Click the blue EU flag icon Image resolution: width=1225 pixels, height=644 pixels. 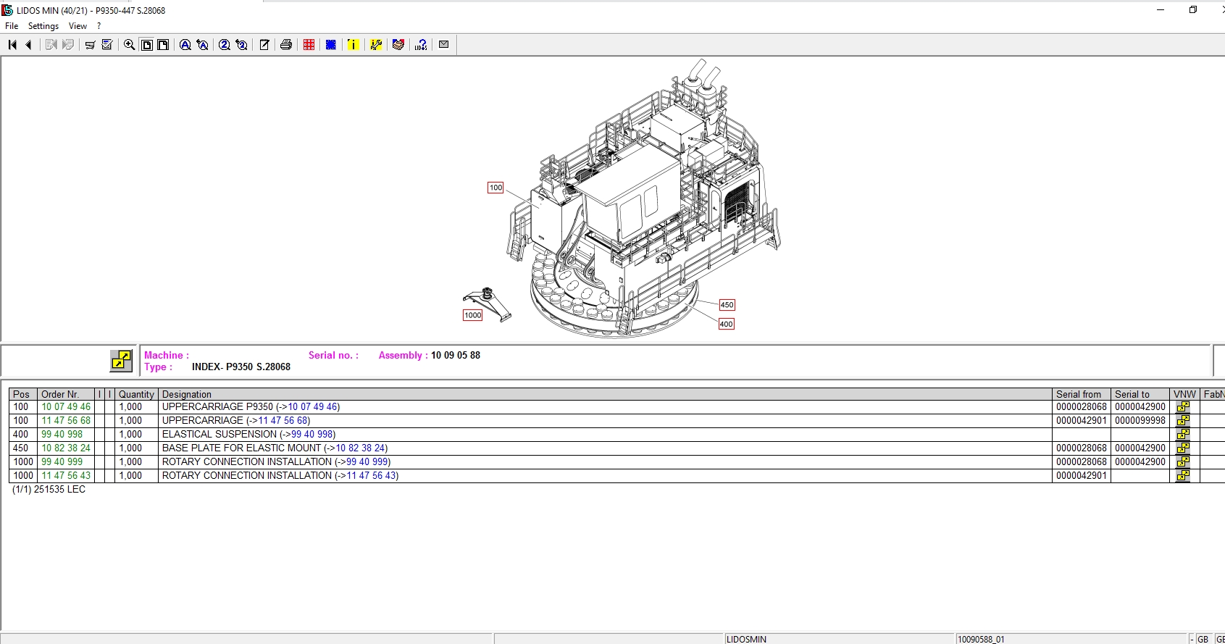pos(331,45)
